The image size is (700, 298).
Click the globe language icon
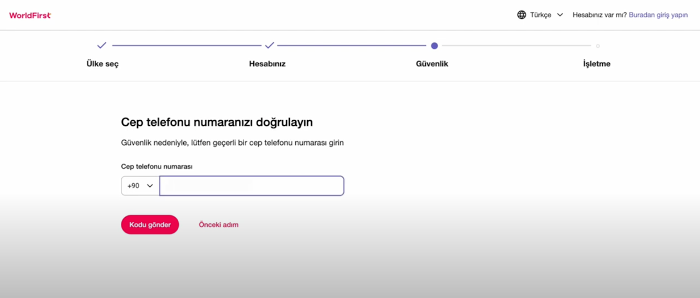521,15
